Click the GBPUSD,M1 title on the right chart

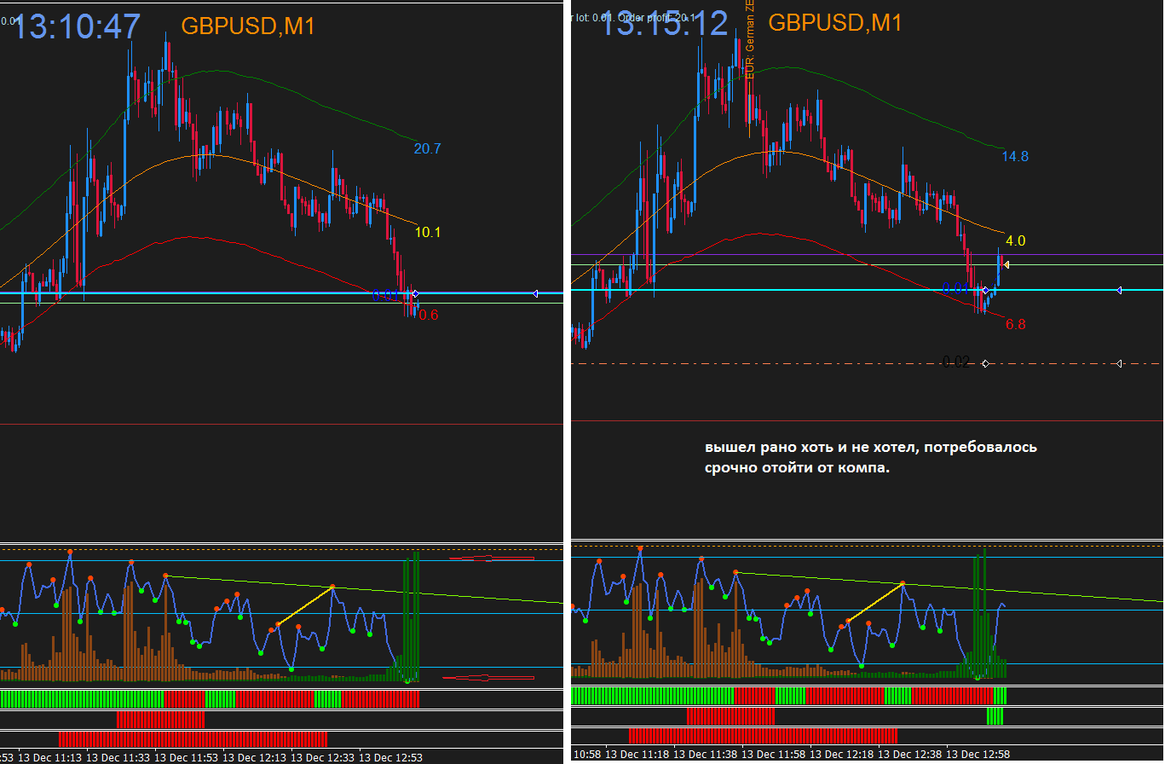[x=835, y=23]
